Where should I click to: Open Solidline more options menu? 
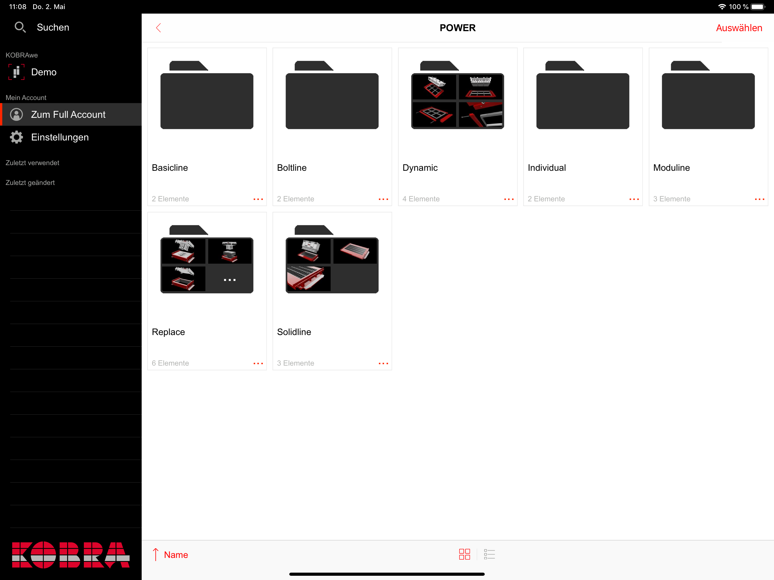click(x=384, y=363)
